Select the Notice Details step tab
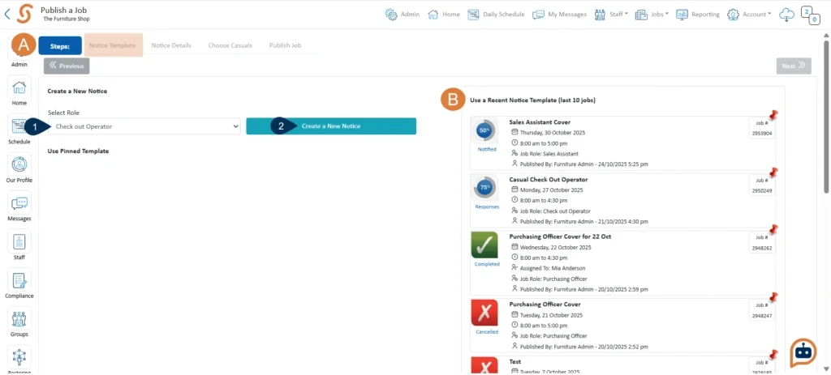The height and width of the screenshot is (375, 831). [x=171, y=45]
